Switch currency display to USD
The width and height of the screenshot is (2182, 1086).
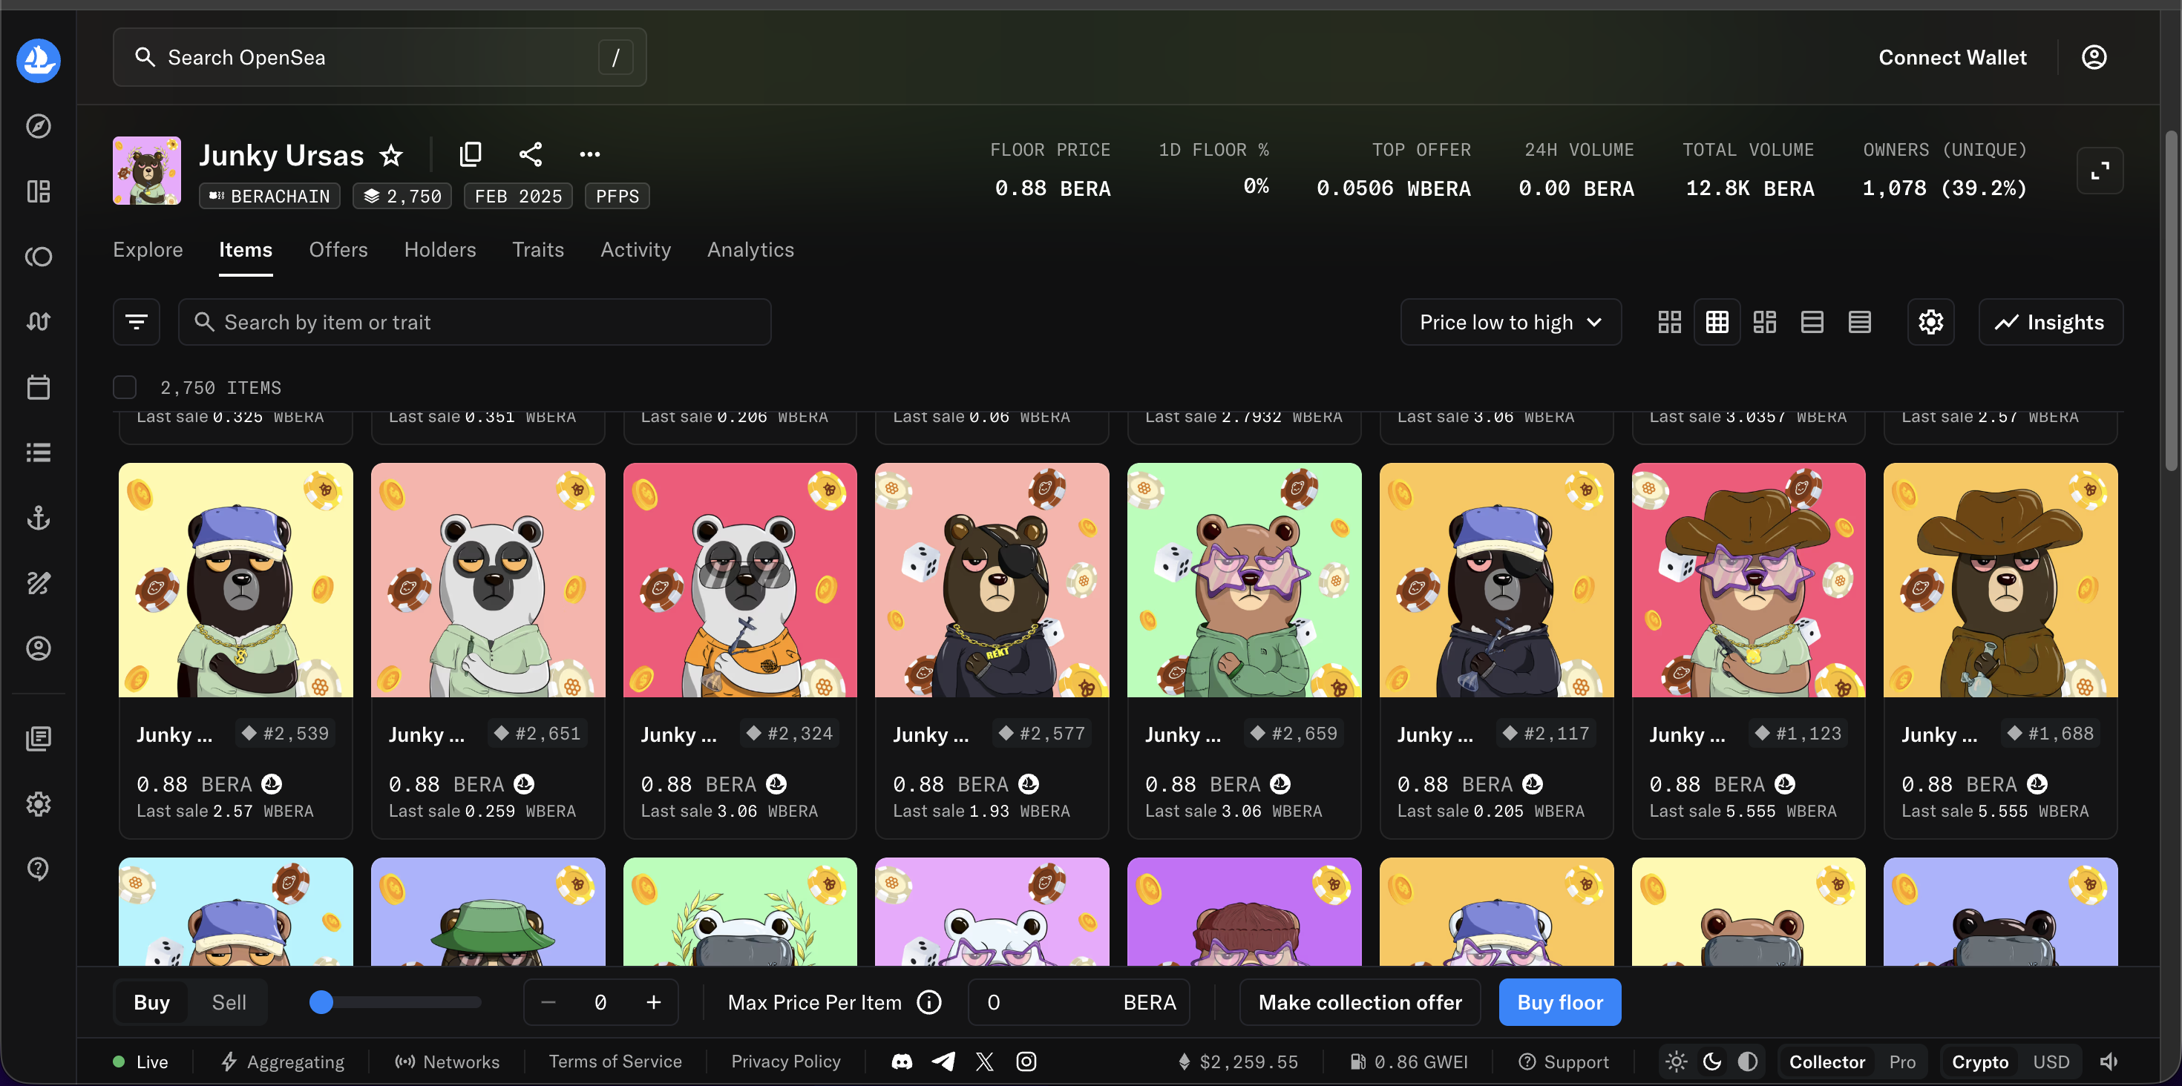(2051, 1062)
